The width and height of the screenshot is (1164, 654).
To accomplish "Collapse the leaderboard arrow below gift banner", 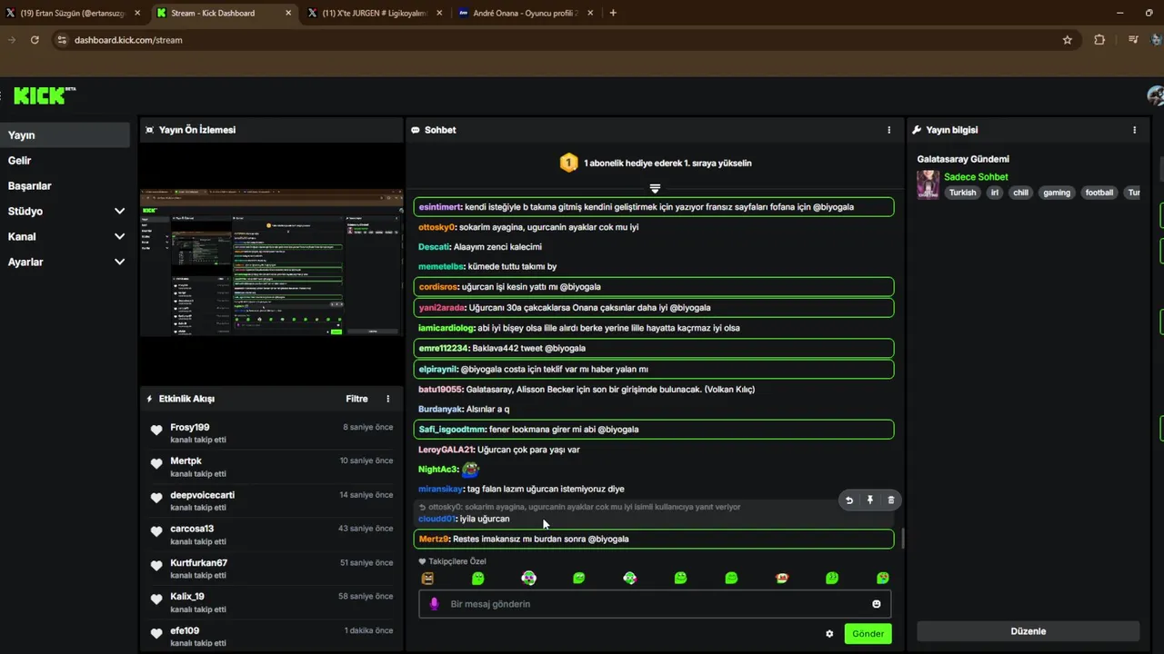I will 654,189.
